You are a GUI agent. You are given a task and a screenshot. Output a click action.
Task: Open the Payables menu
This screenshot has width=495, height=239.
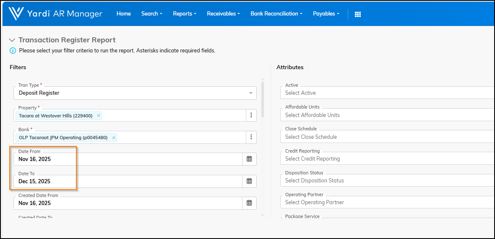[326, 14]
